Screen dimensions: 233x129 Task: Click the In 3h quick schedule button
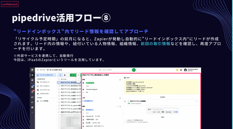158,112
